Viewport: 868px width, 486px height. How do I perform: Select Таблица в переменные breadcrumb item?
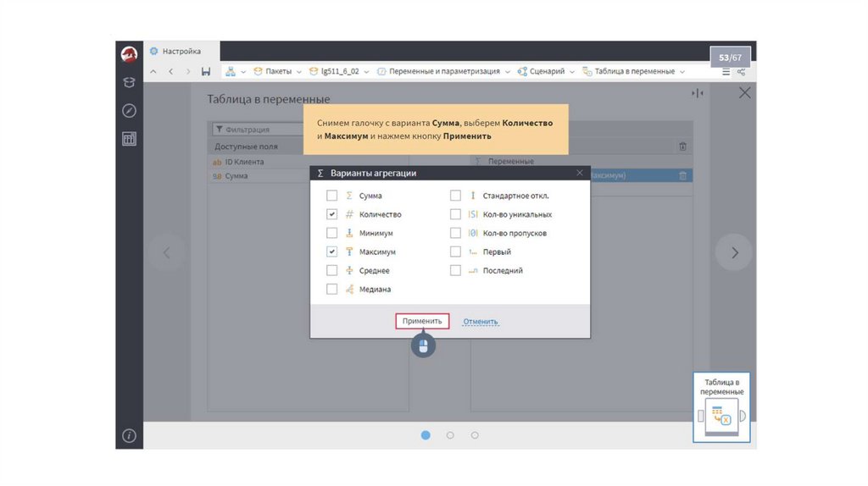pos(634,71)
